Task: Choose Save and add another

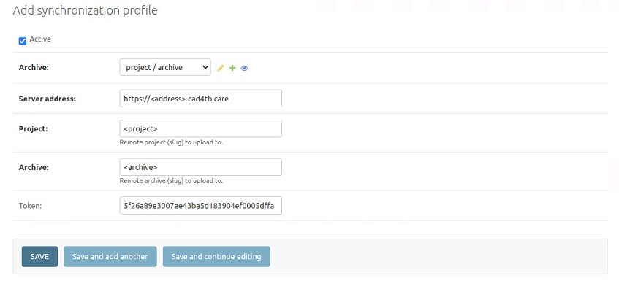Action: pos(110,257)
